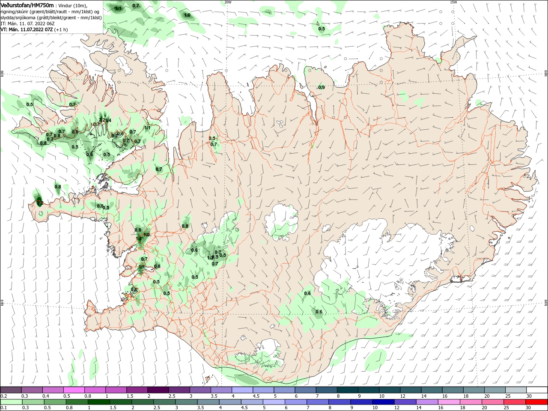This screenshot has height=411, width=548.
Task: Click the white swatch after 30 in snow legend
Action: tap(537, 390)
